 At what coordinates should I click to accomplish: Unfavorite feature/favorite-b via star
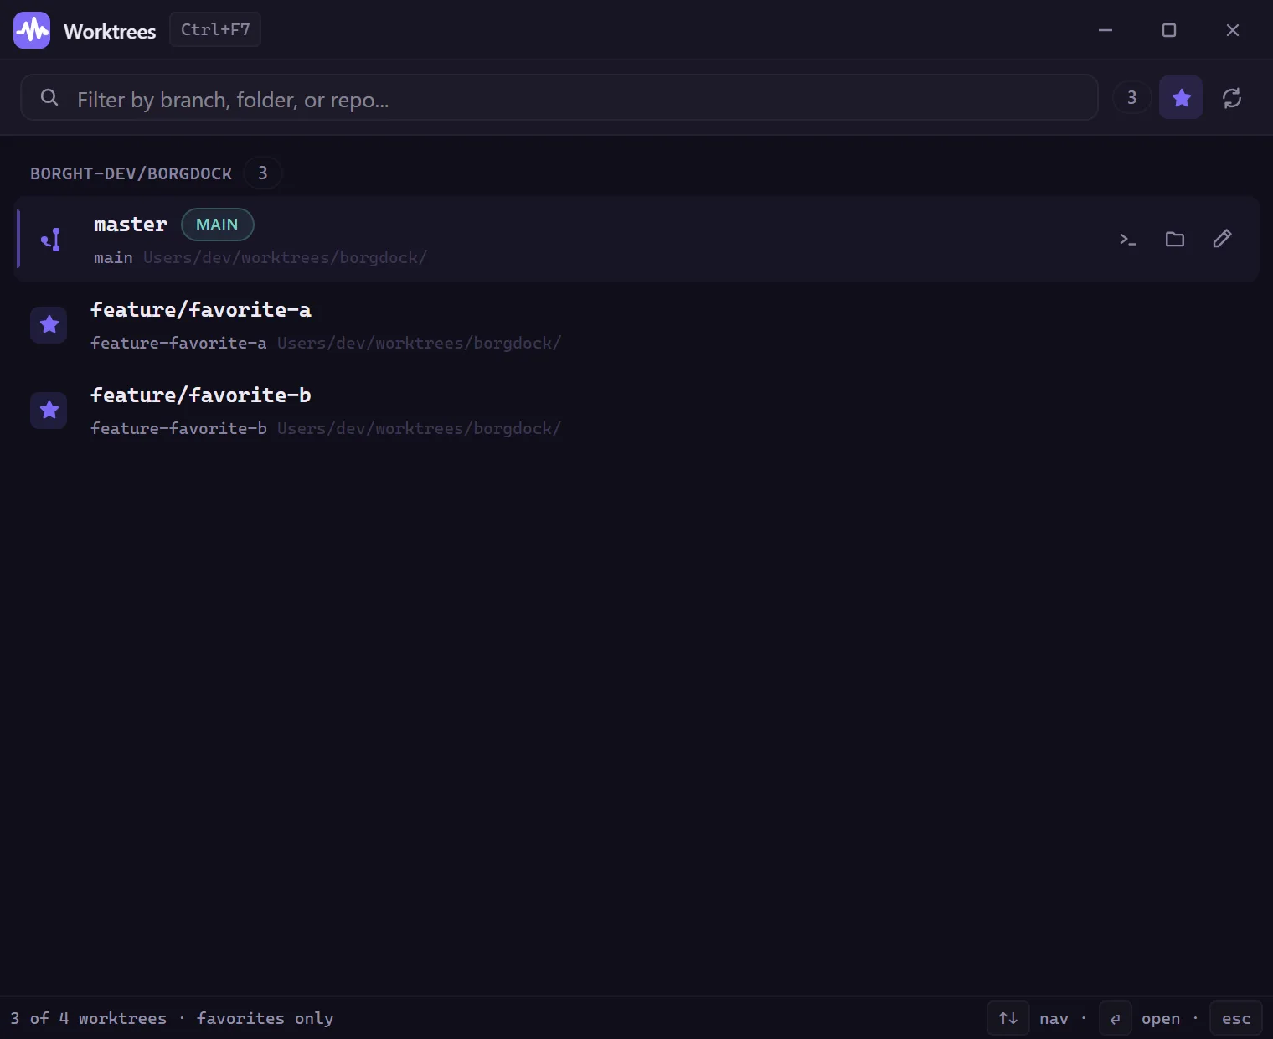coord(49,410)
